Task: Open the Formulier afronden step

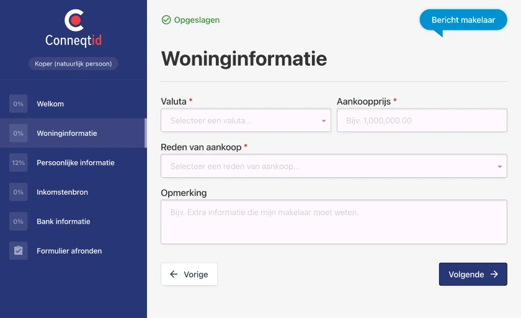Action: click(73, 250)
